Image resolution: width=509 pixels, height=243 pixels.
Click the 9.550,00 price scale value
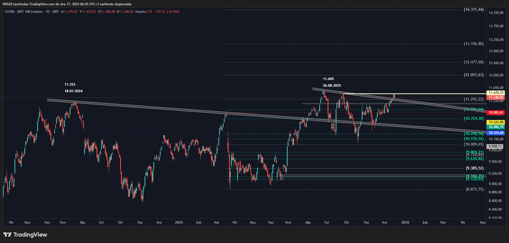pos(496,162)
